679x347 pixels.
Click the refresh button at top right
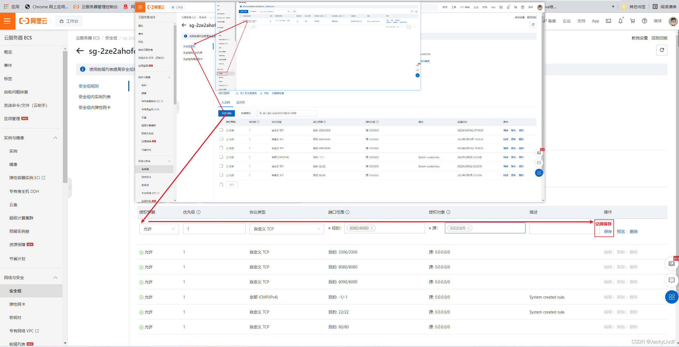[x=662, y=50]
